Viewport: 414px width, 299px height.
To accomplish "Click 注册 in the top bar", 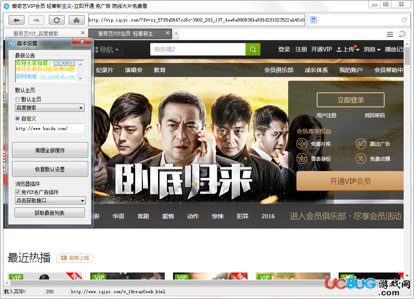I will coord(301,49).
